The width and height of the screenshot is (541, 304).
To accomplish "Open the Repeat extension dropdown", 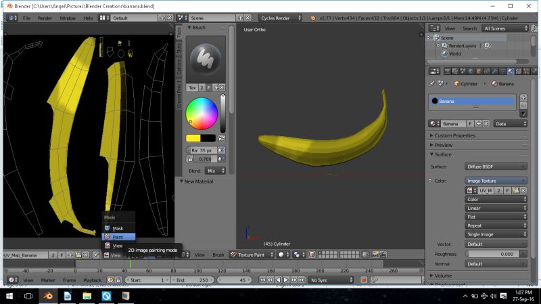I will pos(496,225).
